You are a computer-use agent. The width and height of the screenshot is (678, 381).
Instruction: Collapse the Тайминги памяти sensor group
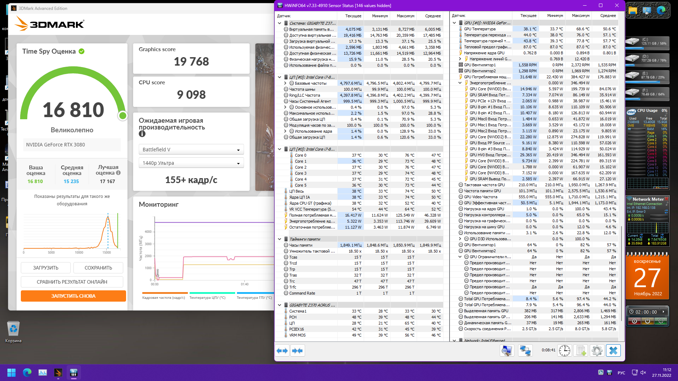pyautogui.click(x=279, y=239)
